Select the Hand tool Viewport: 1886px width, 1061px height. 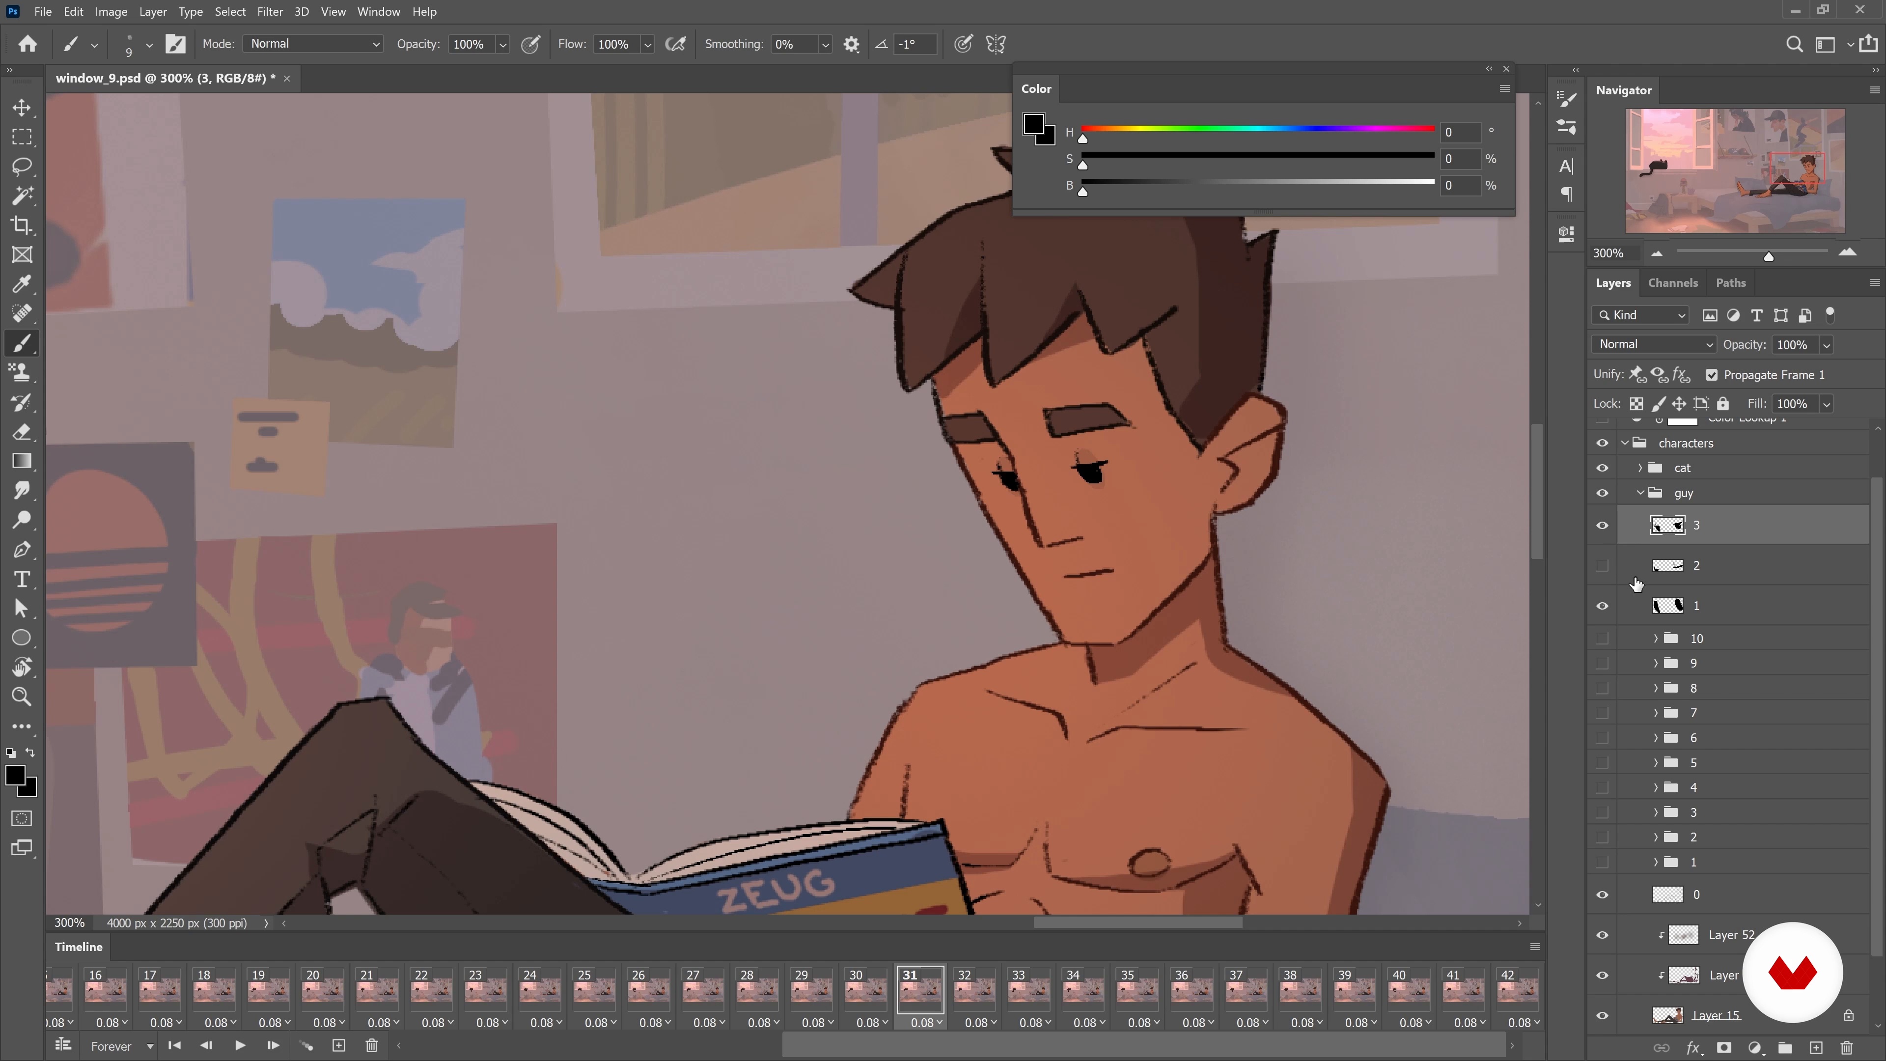pos(22,667)
